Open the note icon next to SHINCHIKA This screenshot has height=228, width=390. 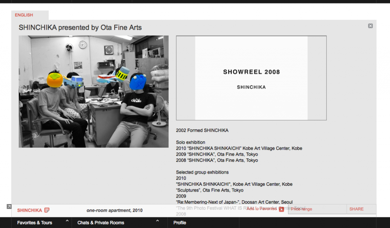coord(47,210)
